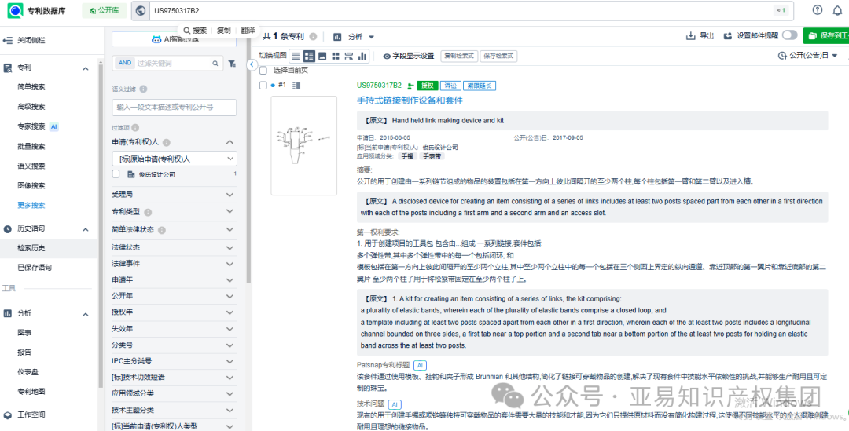Click info icon beside 语义过滤

pos(144,89)
